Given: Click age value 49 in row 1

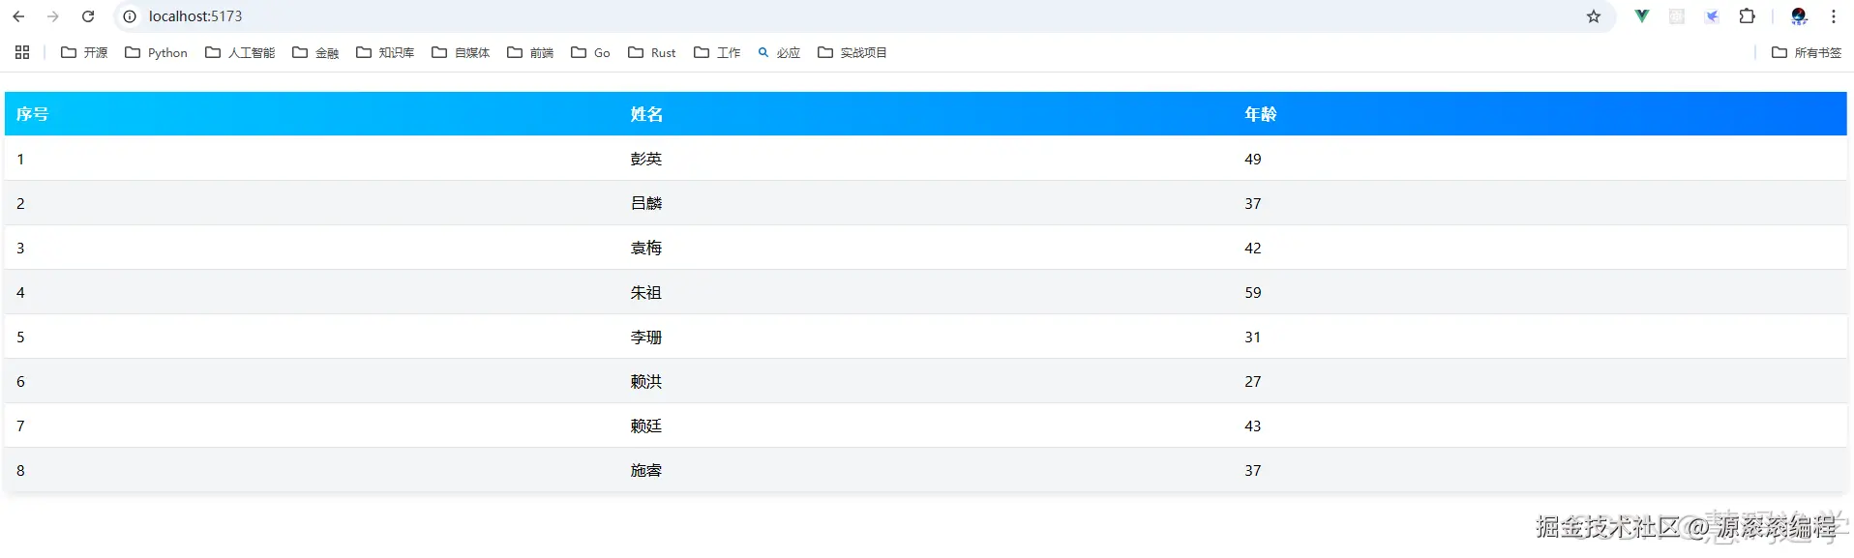Looking at the screenshot, I should point(1253,159).
